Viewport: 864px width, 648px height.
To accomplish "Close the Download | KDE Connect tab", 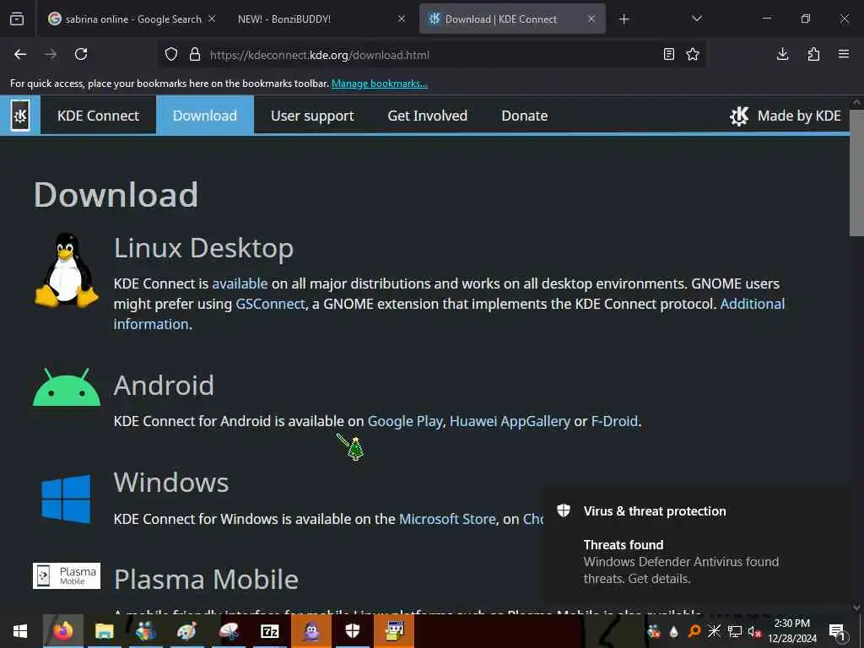I will click(591, 19).
